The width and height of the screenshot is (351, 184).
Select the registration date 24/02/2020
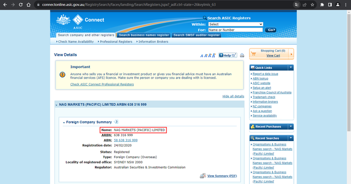point(123,145)
